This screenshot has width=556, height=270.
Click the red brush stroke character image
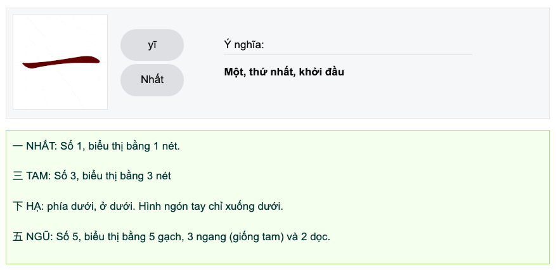(61, 62)
